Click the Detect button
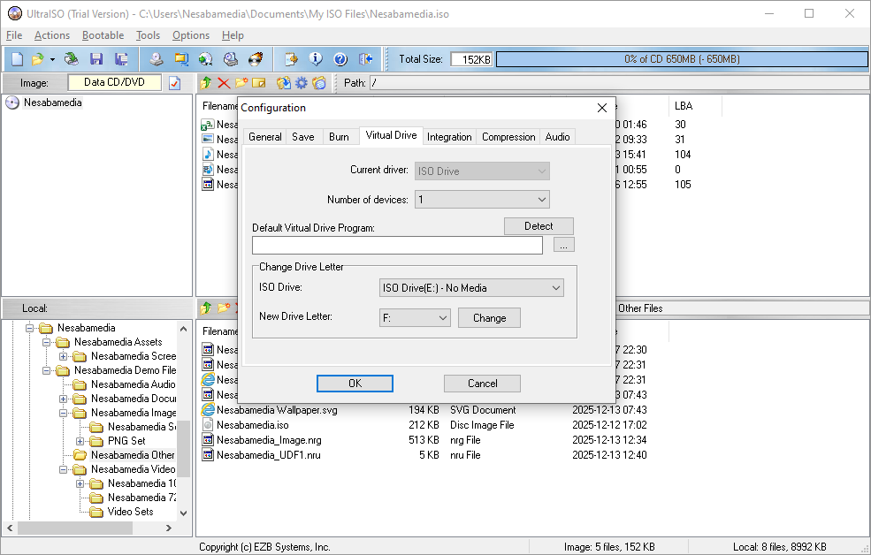This screenshot has height=555, width=871. pyautogui.click(x=539, y=226)
